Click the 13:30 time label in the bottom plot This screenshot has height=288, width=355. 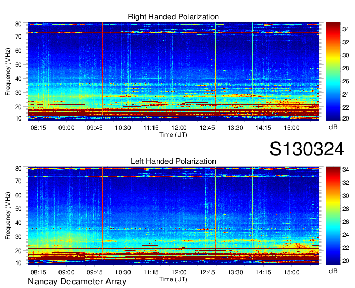[235, 272]
